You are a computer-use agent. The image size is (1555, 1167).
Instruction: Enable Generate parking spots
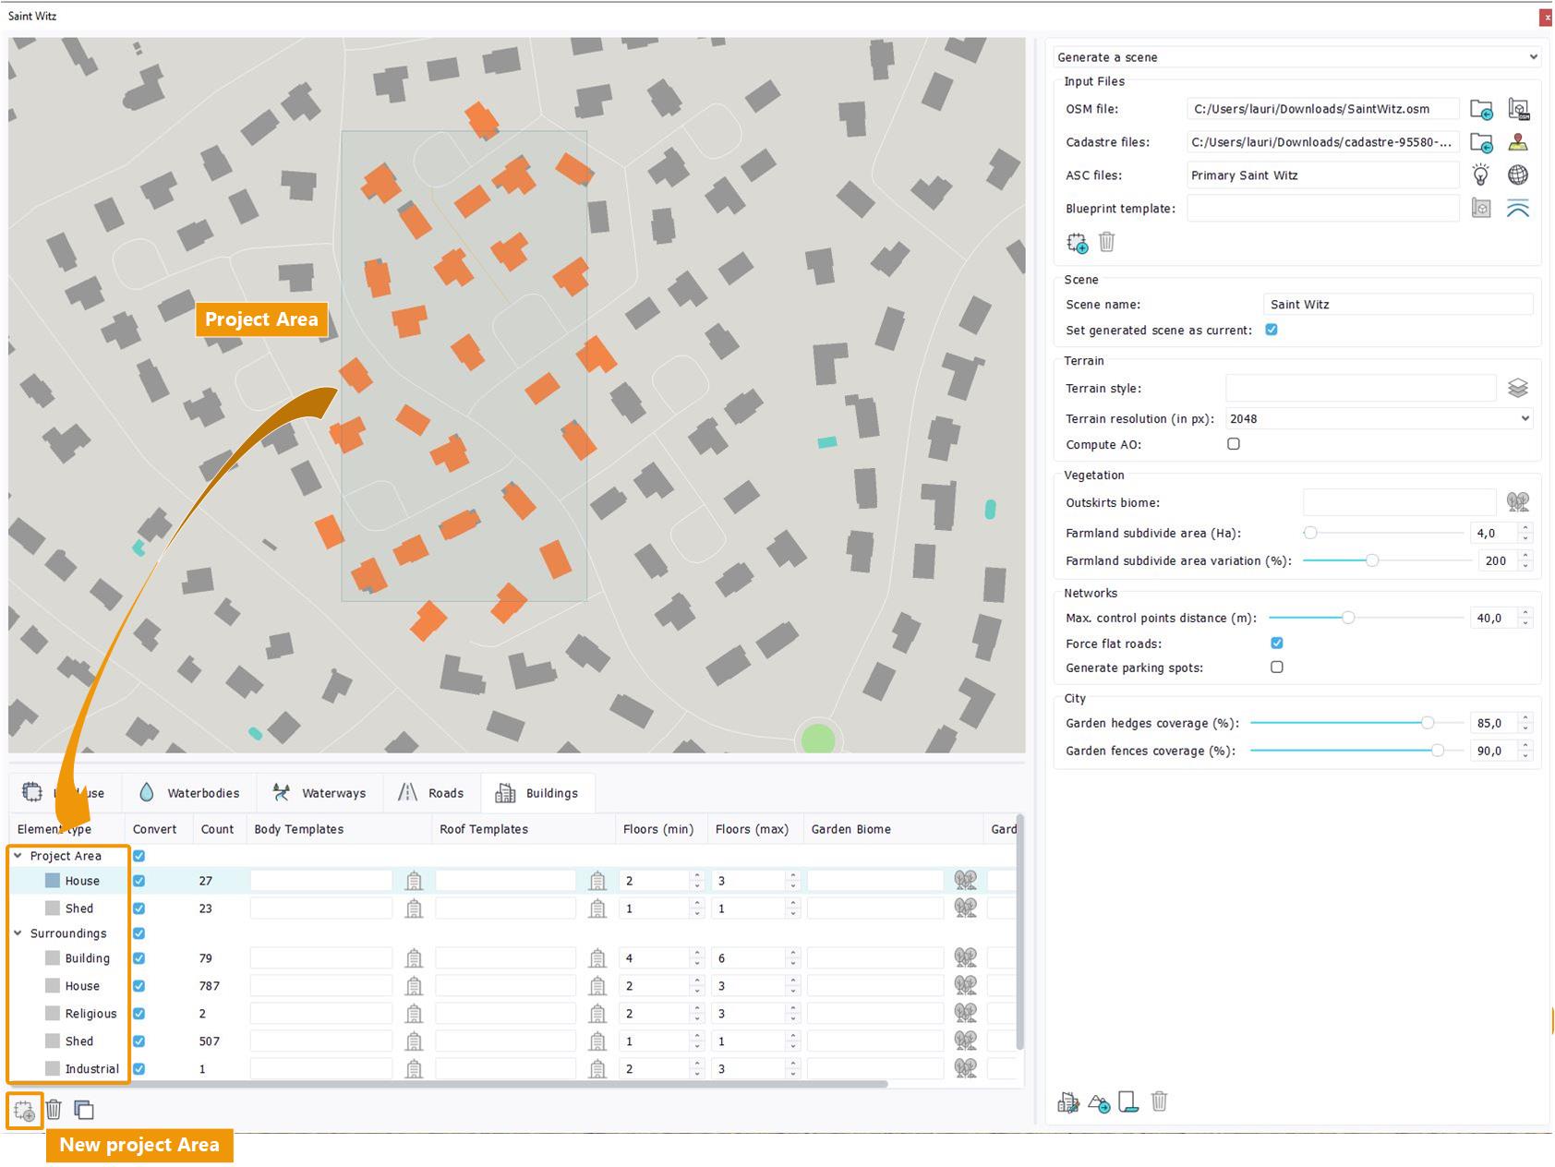[1276, 667]
